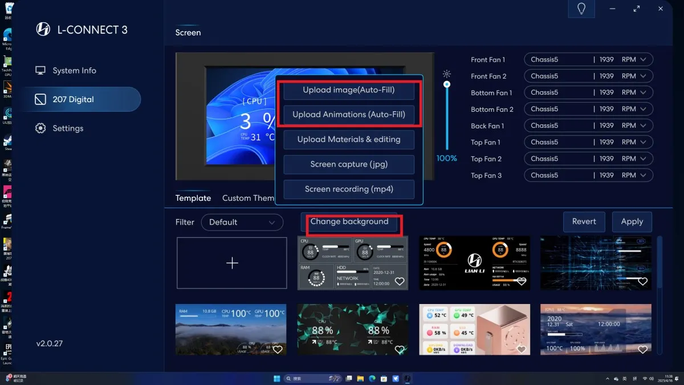Click the Change background button
Image resolution: width=684 pixels, height=385 pixels.
point(349,222)
